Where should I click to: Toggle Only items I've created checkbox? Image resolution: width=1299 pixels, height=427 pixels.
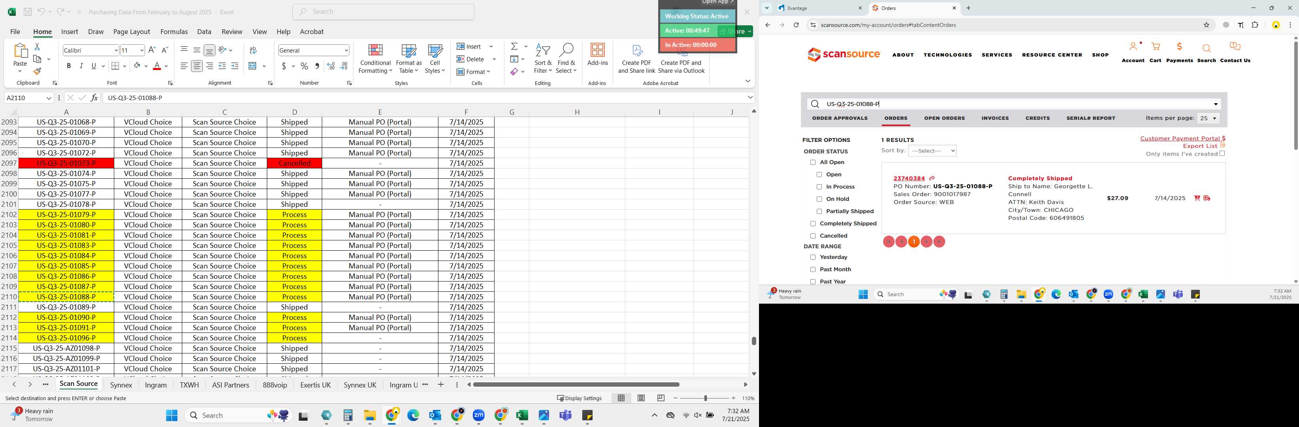click(1222, 153)
